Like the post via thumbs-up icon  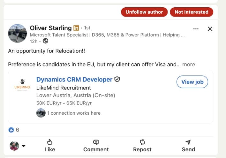(x=50, y=142)
